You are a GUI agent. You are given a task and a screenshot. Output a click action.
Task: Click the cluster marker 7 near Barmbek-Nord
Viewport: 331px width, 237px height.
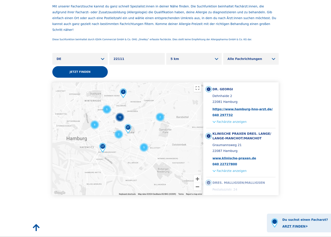123,92
